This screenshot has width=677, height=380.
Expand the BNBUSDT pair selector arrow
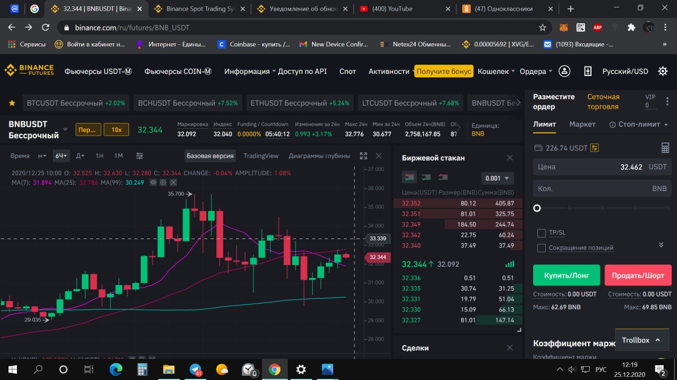pyautogui.click(x=65, y=129)
